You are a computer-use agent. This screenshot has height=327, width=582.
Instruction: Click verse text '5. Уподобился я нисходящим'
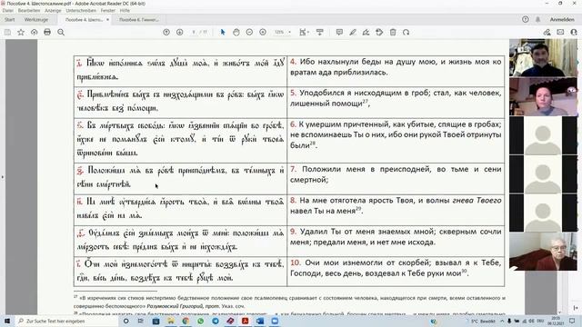tap(396, 98)
